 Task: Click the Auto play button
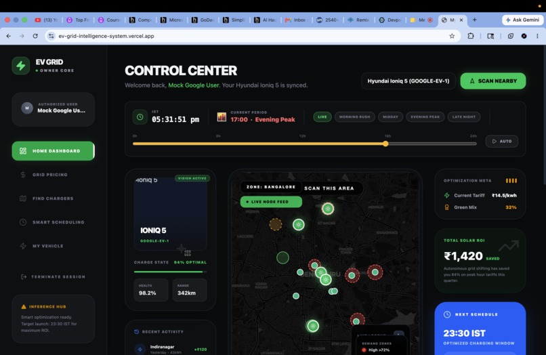click(x=502, y=141)
